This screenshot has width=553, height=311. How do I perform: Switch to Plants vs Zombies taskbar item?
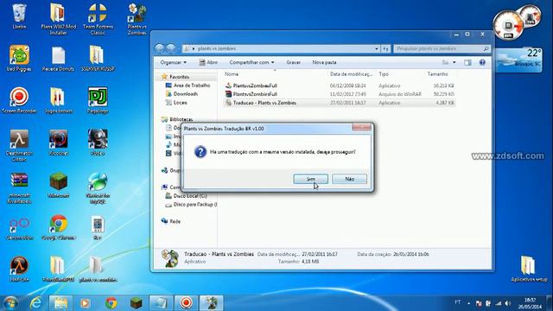[x=211, y=303]
